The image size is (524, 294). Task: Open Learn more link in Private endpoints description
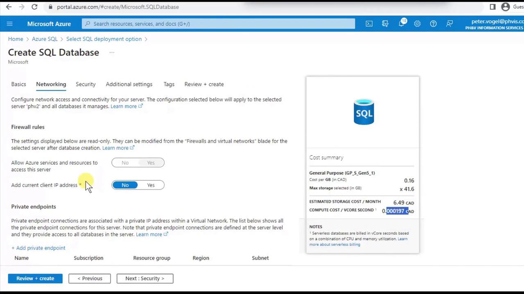152,234
